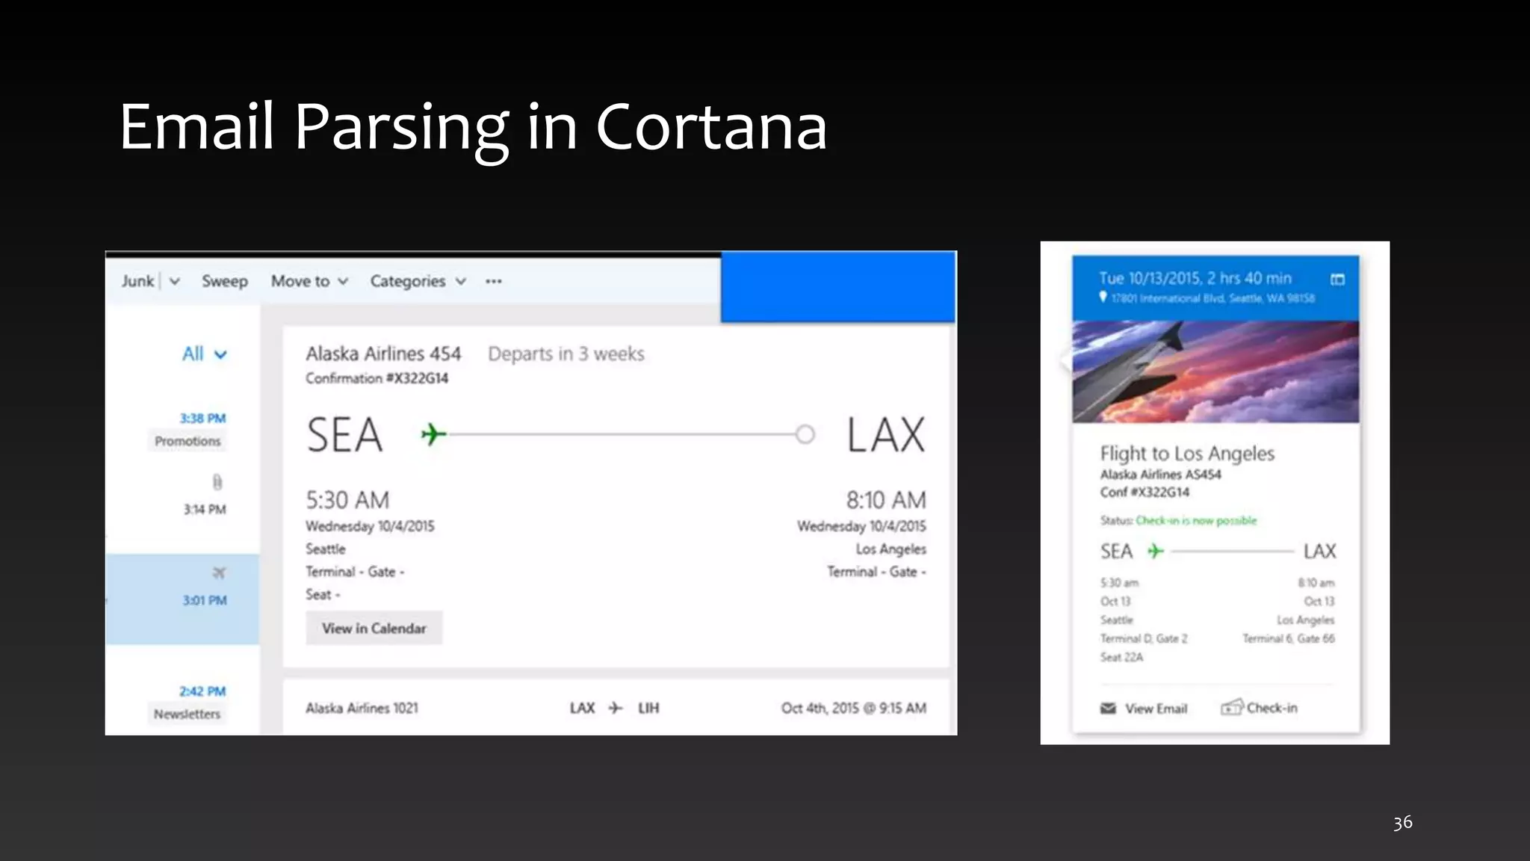Click the calendar icon in Cortana card header
This screenshot has width=1530, height=861.
[1337, 280]
